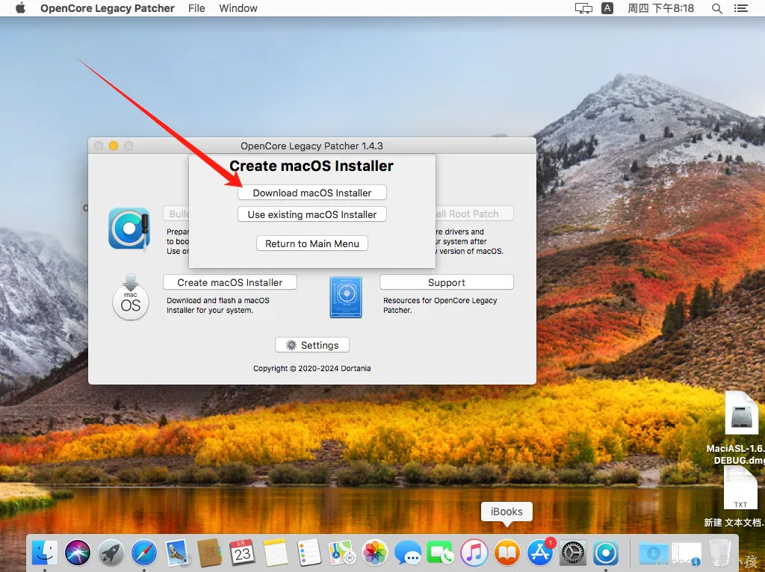Open iBooks from the Dock

pyautogui.click(x=507, y=553)
